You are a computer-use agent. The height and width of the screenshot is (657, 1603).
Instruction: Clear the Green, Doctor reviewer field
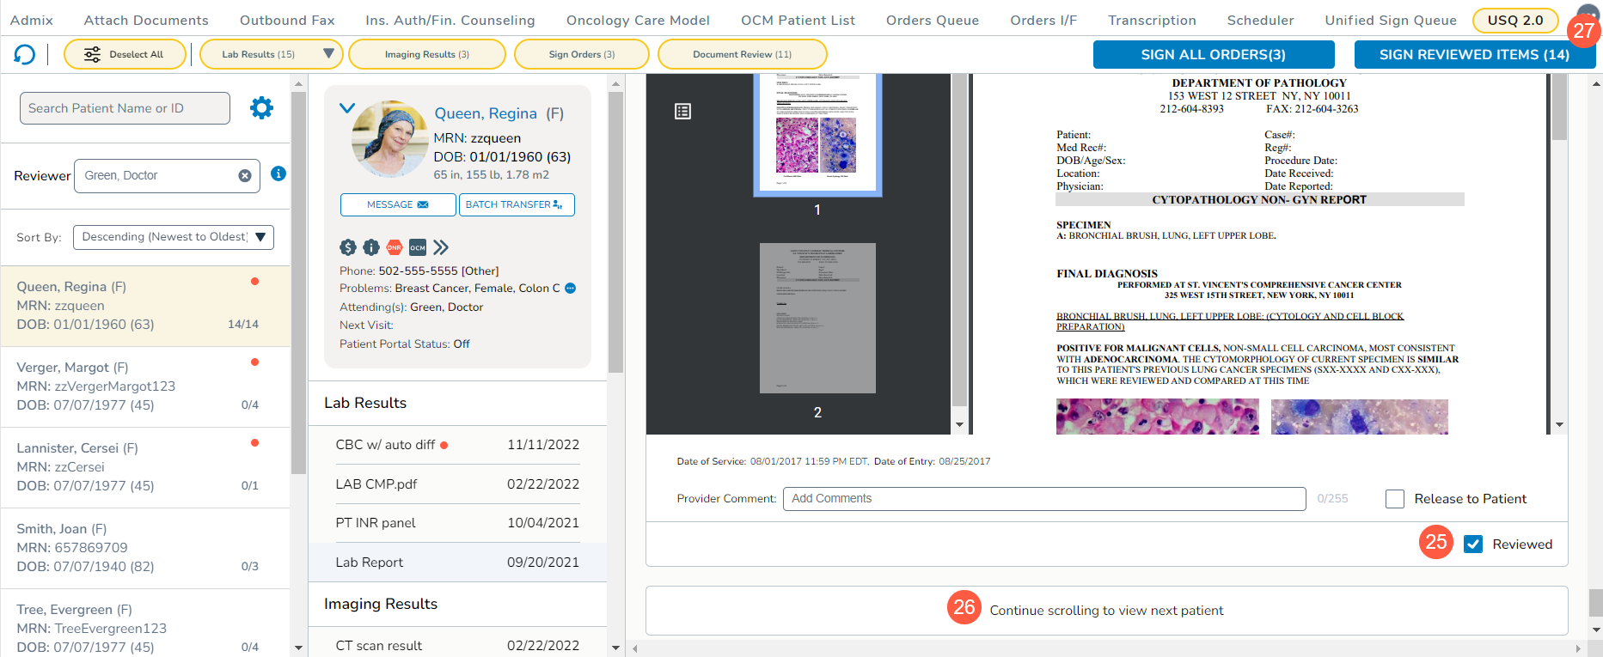(x=245, y=176)
